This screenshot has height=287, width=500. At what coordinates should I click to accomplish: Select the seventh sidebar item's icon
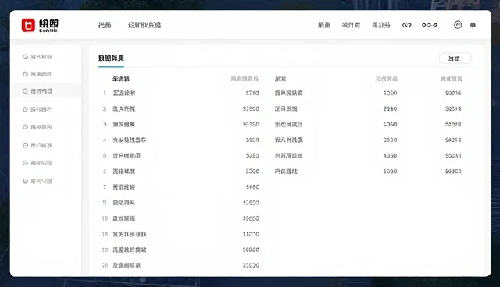pyautogui.click(x=26, y=163)
